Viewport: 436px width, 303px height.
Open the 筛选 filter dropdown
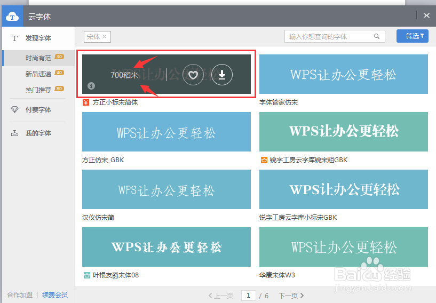[413, 36]
